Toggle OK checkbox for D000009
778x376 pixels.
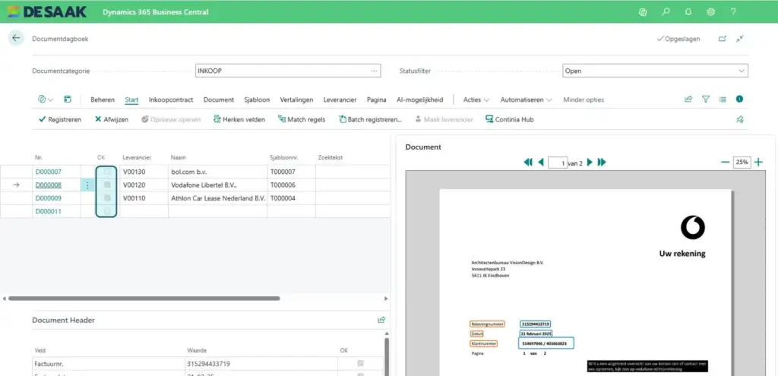coord(107,198)
